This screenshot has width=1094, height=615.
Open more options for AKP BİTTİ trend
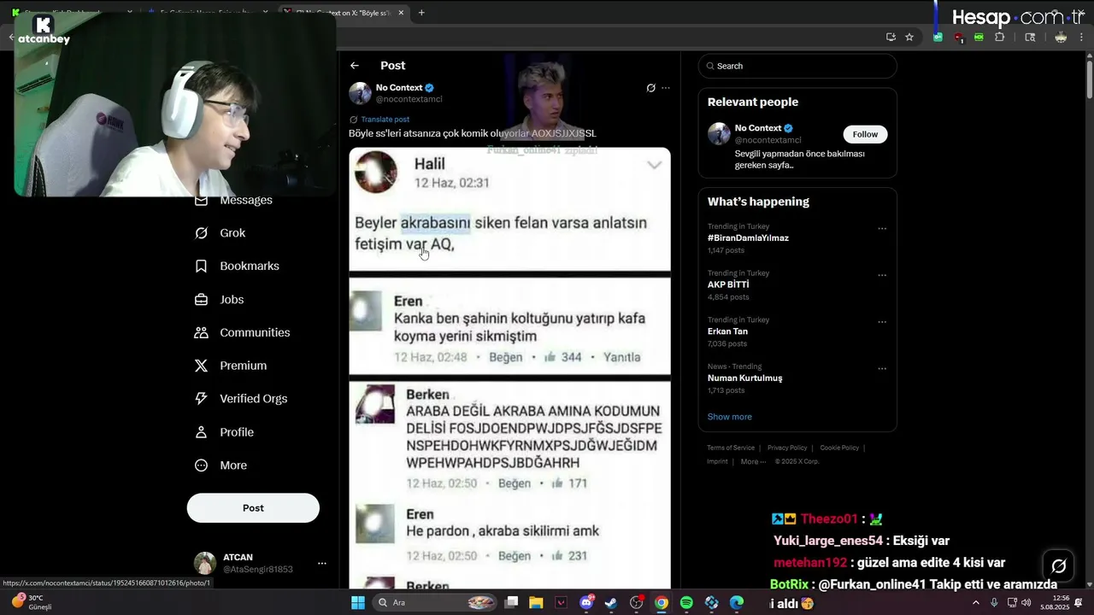882,276
